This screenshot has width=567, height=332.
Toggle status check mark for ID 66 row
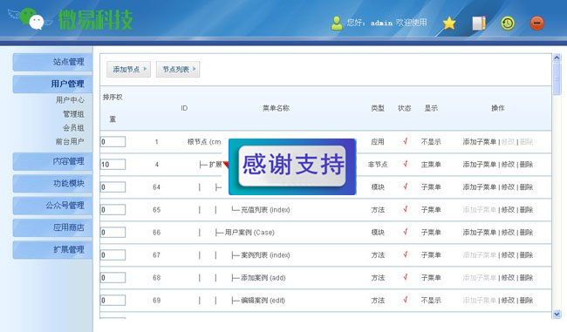pos(406,232)
